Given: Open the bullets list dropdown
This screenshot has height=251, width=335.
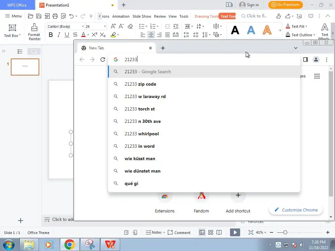Looking at the screenshot, I should pyautogui.click(x=146, y=26).
